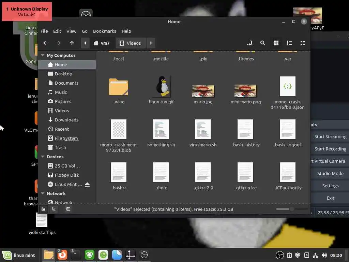
Task: Collapse the Network section
Action: tap(43, 193)
